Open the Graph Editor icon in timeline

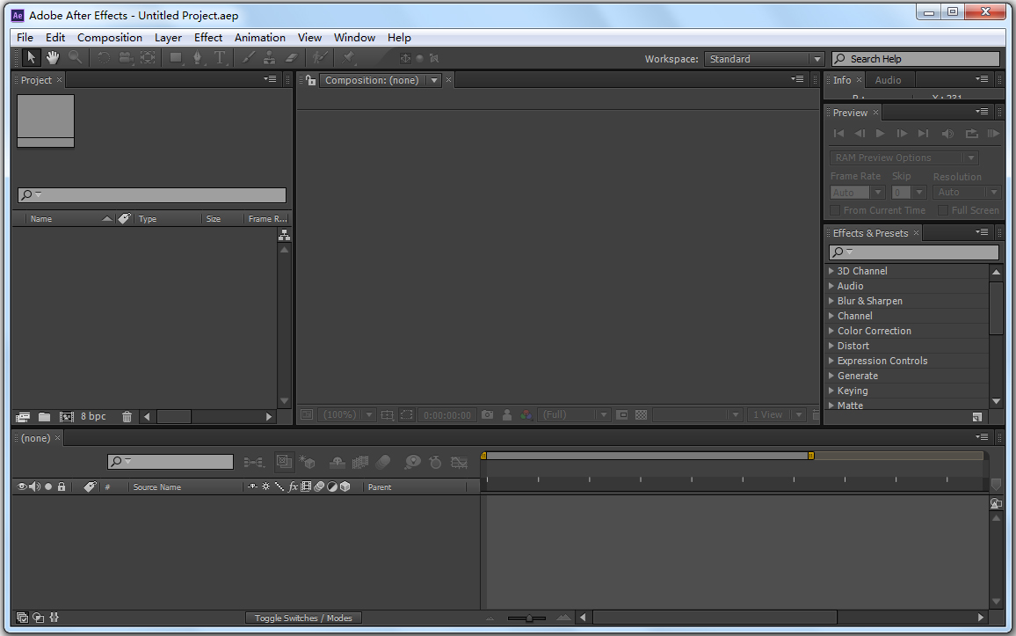point(460,462)
